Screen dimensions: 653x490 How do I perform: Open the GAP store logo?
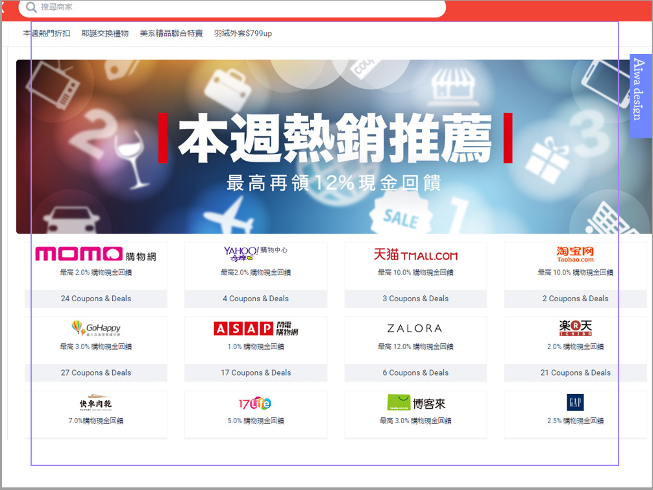[575, 402]
